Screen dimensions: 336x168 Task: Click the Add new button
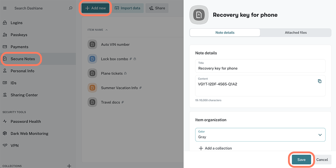(95, 8)
